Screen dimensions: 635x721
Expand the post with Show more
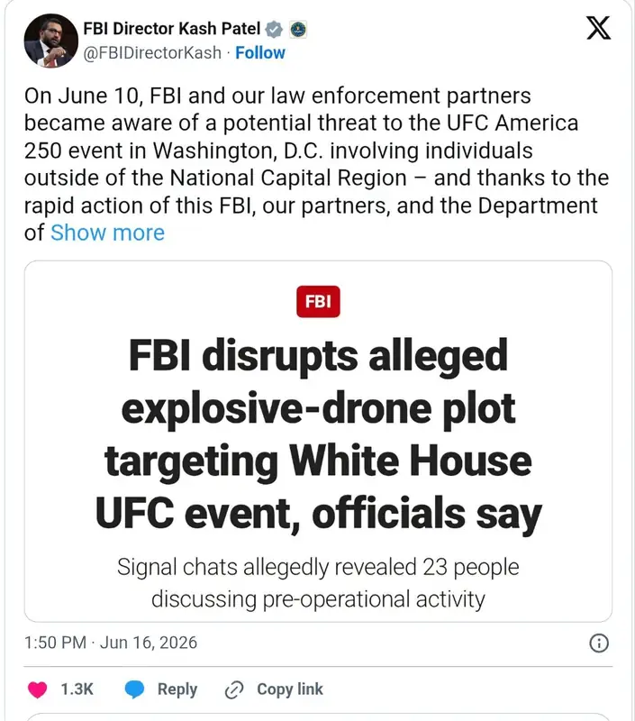coord(107,233)
